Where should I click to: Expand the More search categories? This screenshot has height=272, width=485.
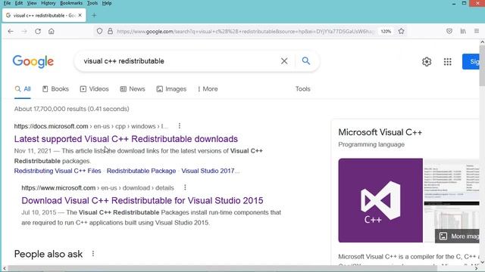coord(208,89)
